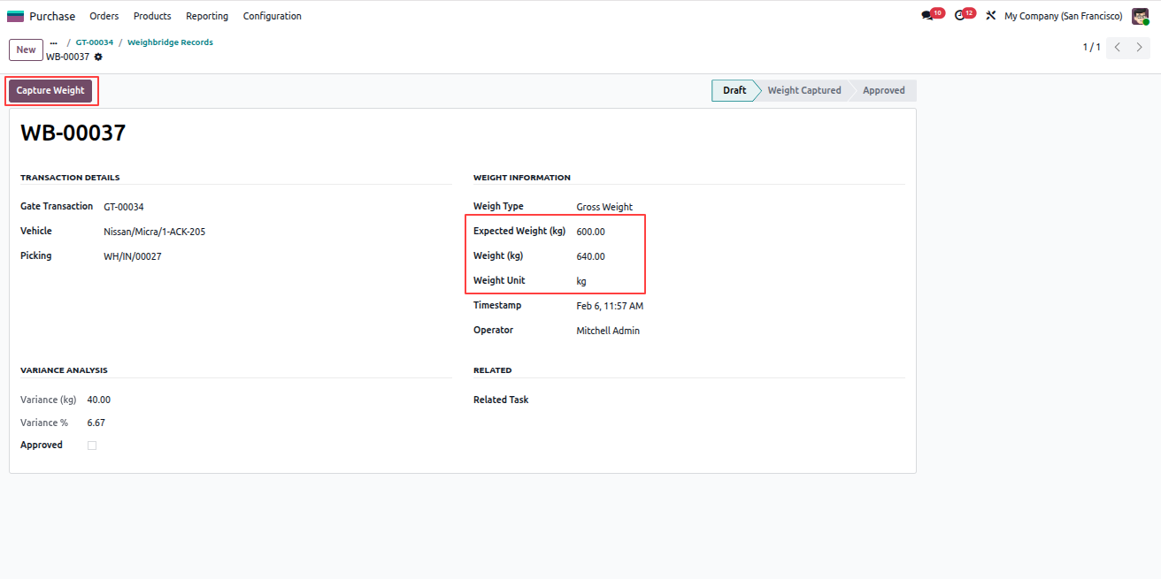Image resolution: width=1161 pixels, height=579 pixels.
Task: Switch company via My Company (San Francisco)
Action: click(1063, 16)
